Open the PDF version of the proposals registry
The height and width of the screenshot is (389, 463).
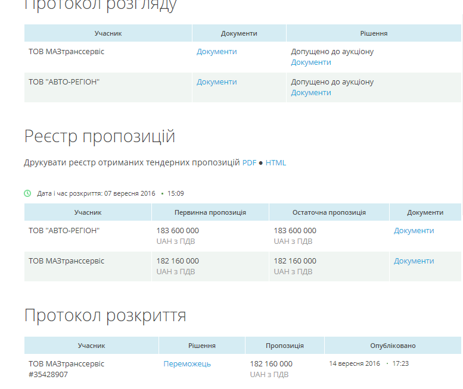point(249,162)
